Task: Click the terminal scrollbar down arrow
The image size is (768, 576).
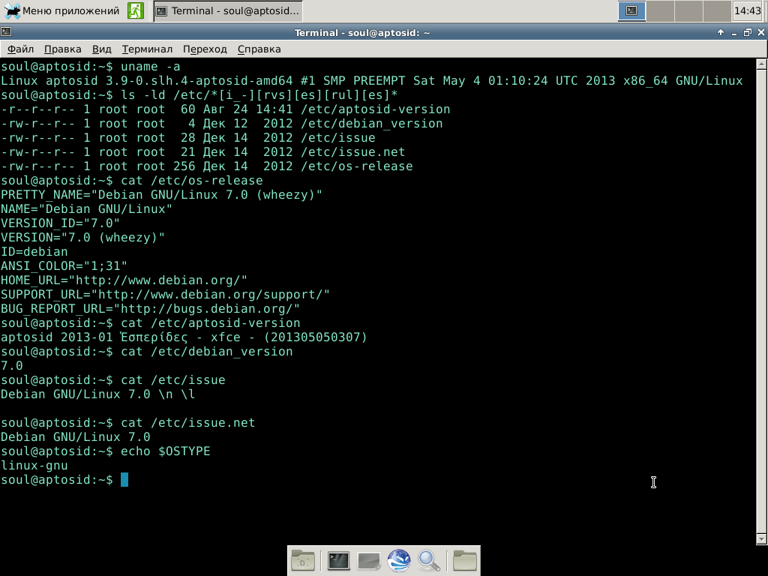Action: 762,539
